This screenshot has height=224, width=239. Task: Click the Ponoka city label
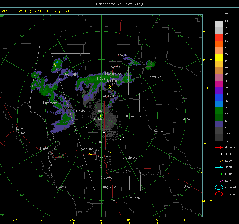click(x=121, y=55)
